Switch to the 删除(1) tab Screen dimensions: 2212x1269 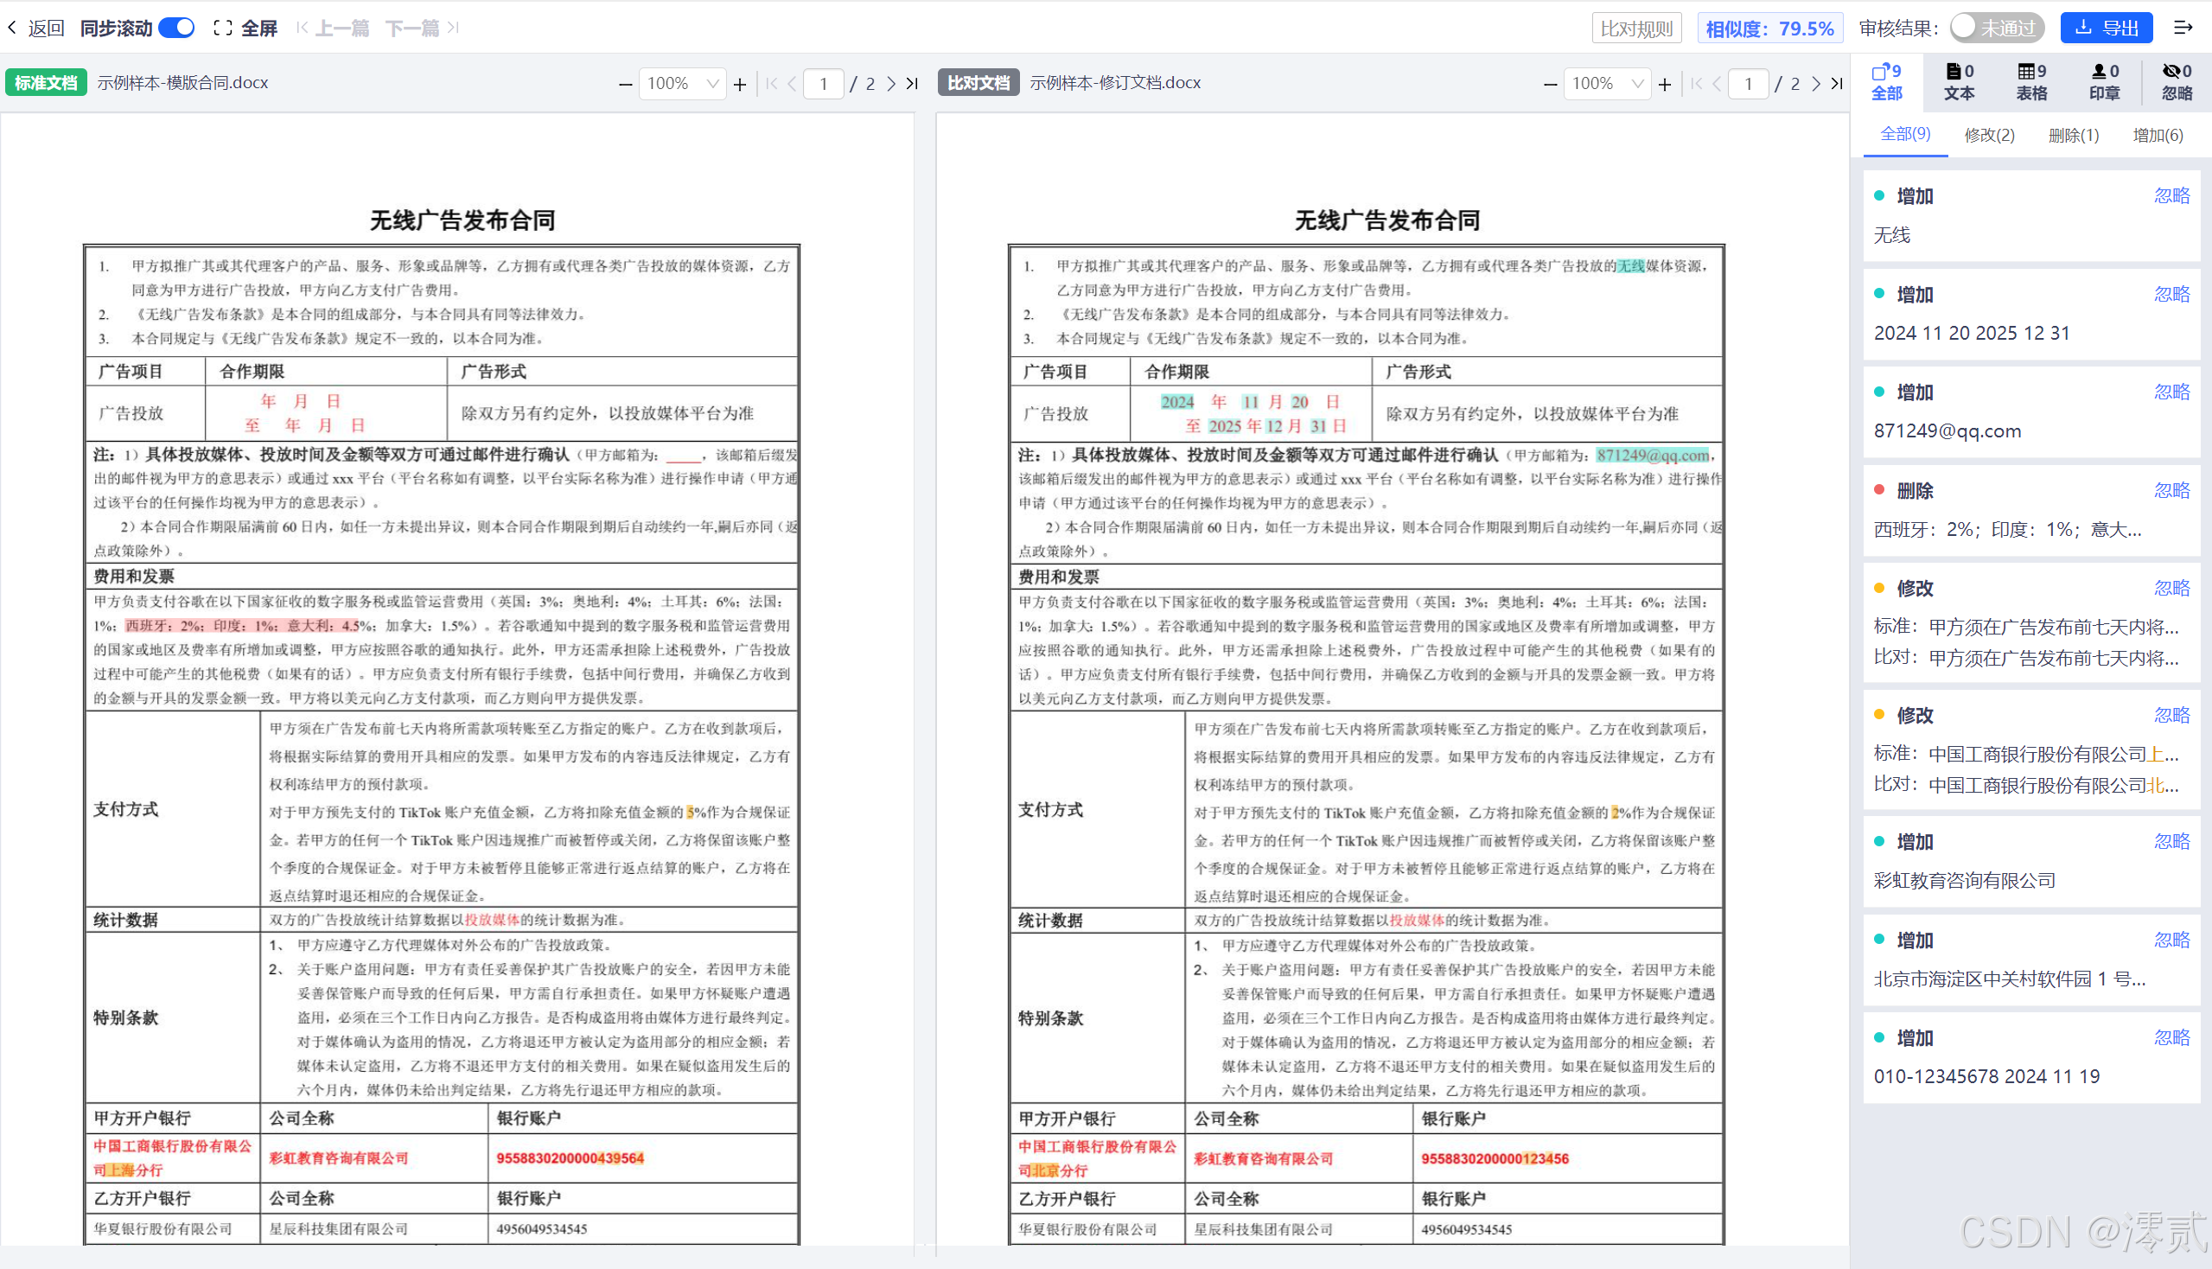[x=2074, y=135]
